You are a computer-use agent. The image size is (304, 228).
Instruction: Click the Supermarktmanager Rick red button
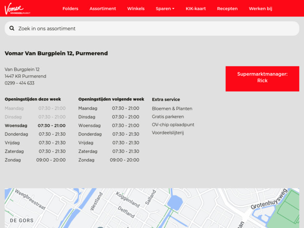262,77
